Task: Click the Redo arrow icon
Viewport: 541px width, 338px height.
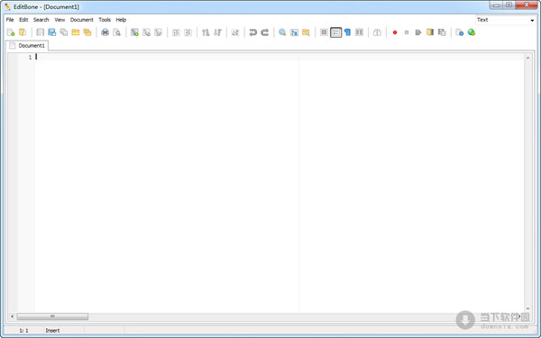Action: (x=264, y=32)
